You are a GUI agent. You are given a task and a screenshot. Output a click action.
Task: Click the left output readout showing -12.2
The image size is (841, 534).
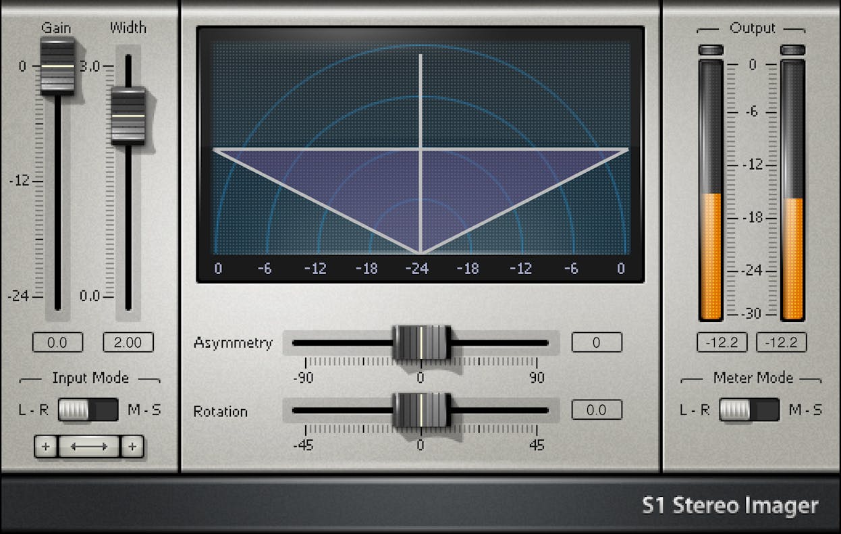(x=721, y=342)
